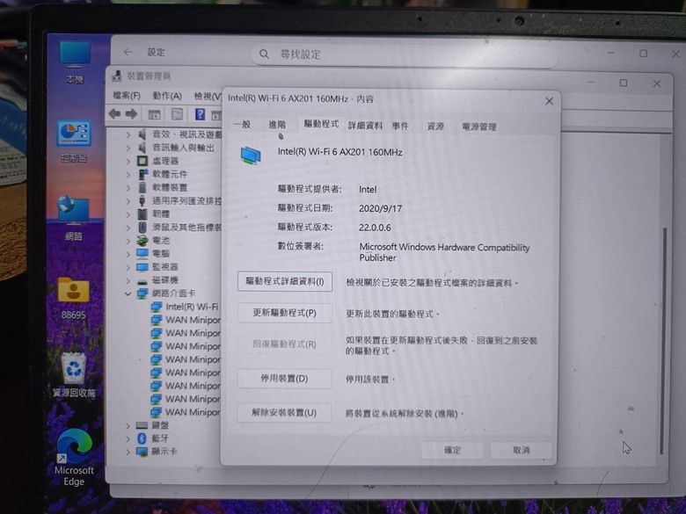Click the search magnifier icon in Settings
Viewport: 686px width, 514px height.
click(264, 54)
